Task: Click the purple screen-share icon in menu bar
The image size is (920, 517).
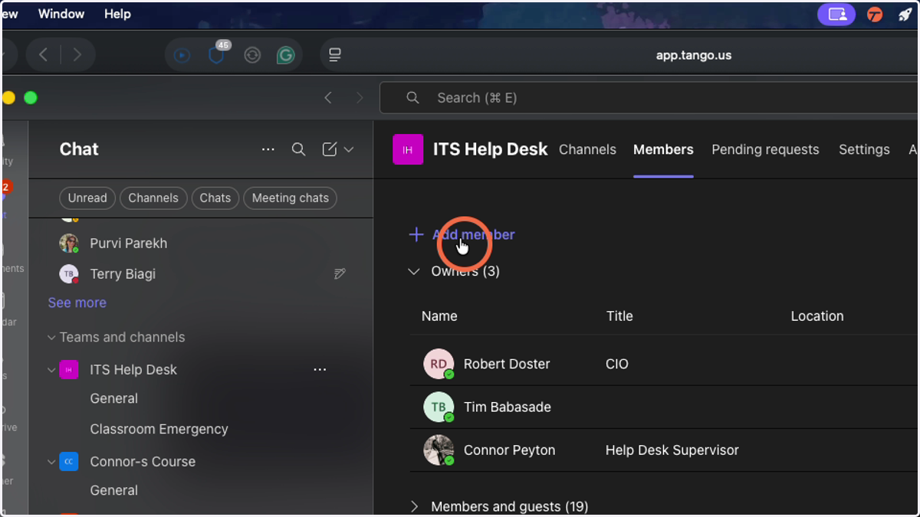Action: pos(836,15)
